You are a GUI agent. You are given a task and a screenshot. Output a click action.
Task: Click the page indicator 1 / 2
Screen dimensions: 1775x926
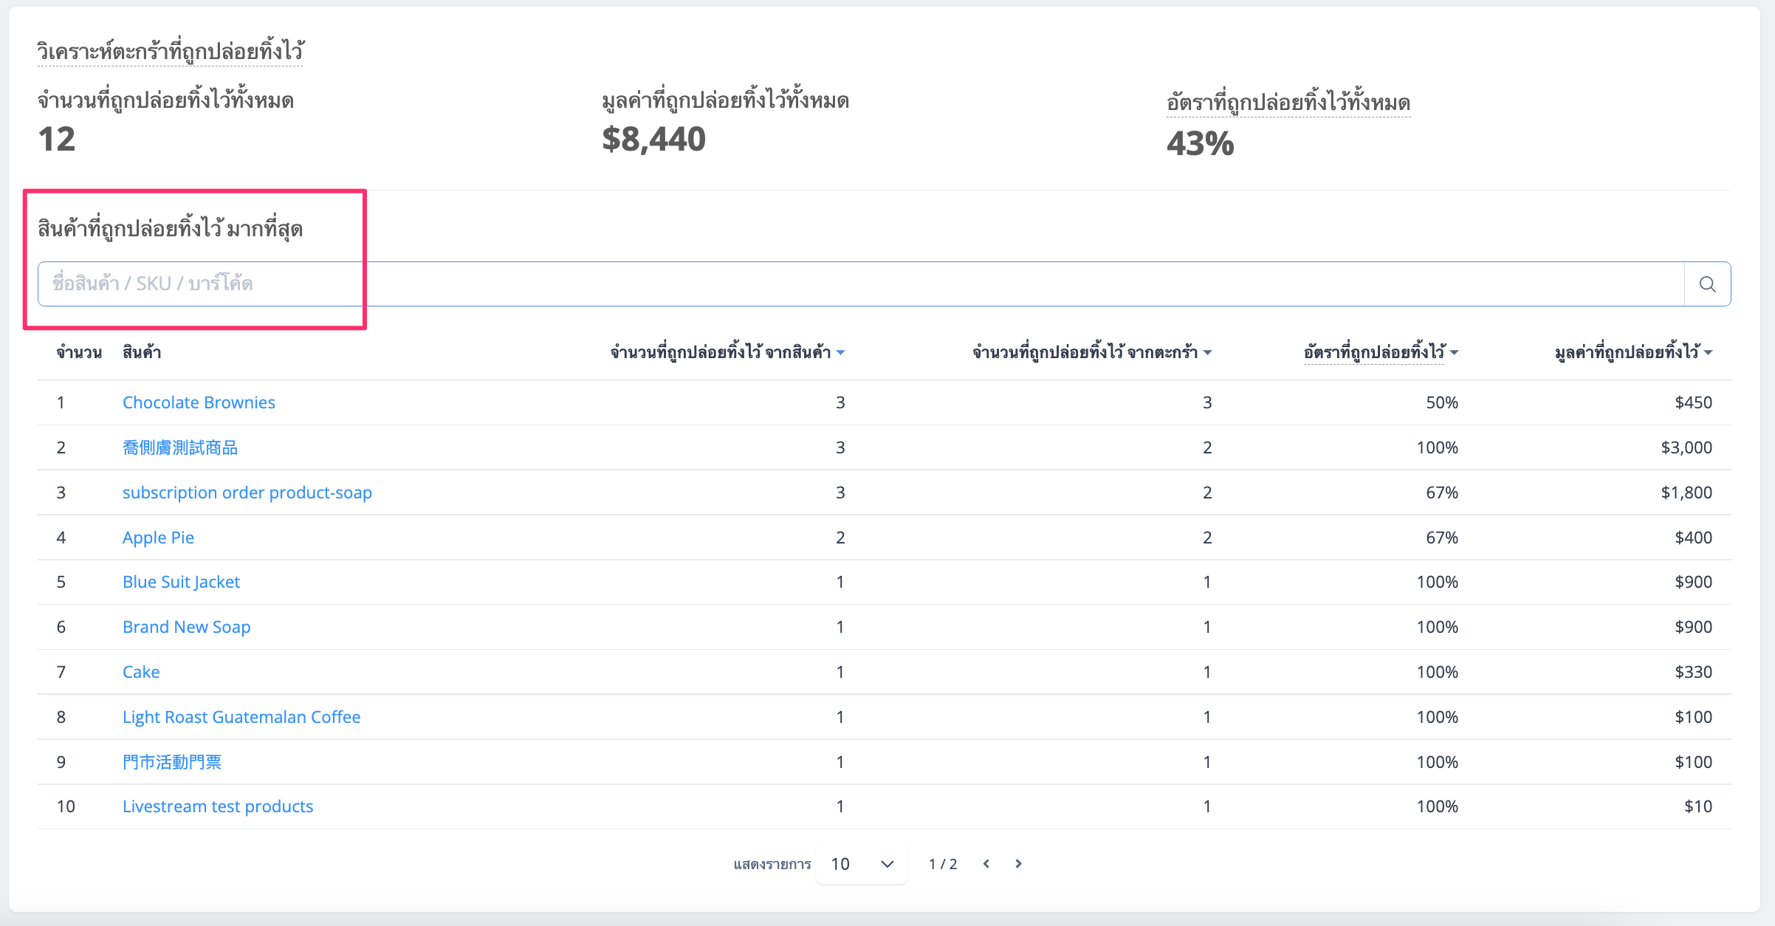[x=943, y=864]
